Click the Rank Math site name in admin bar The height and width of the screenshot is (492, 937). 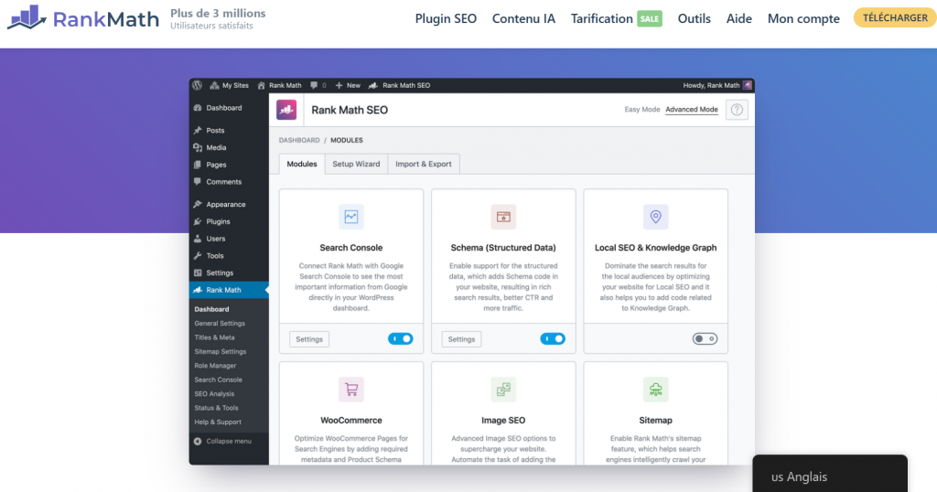285,85
